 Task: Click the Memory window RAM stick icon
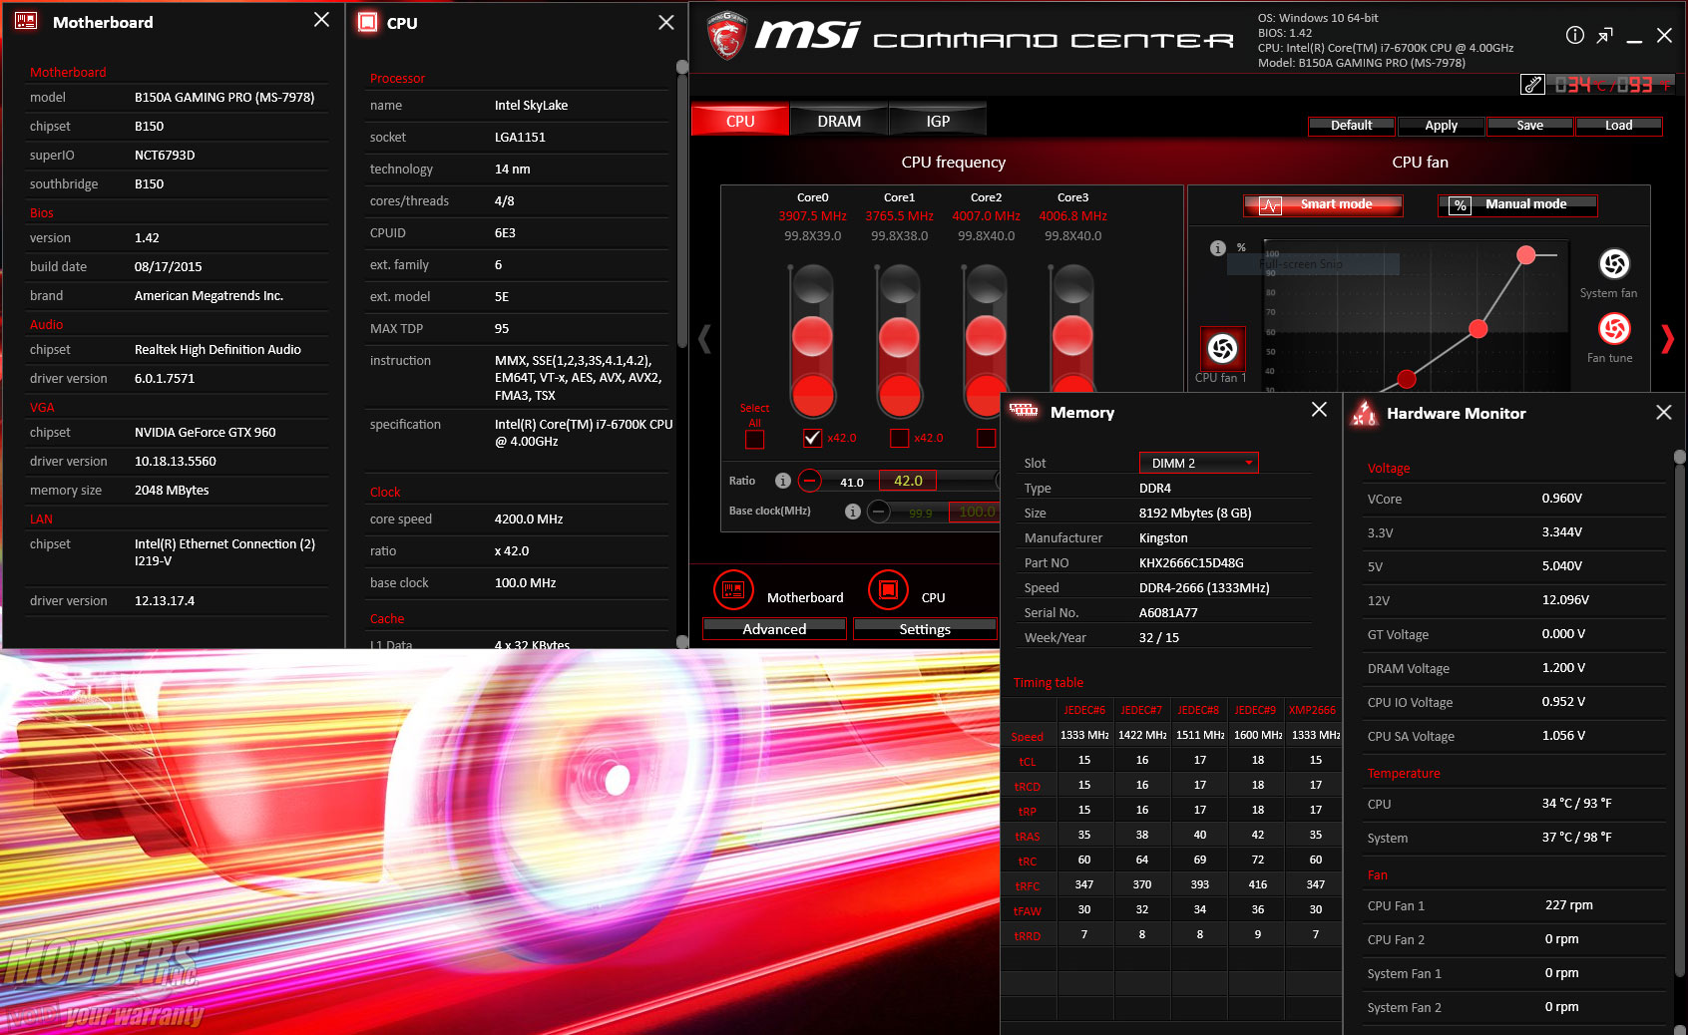(x=1024, y=410)
